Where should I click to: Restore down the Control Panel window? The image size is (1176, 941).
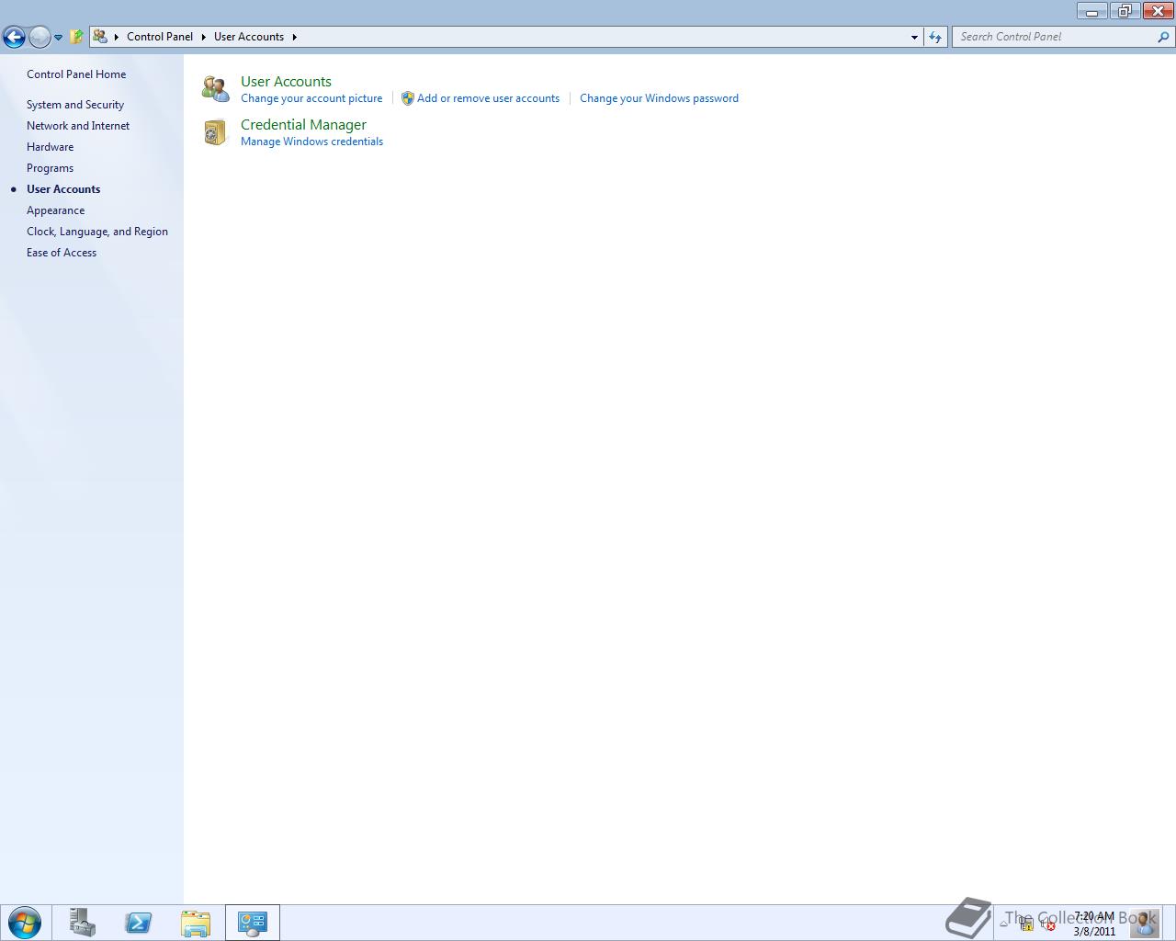click(1124, 11)
